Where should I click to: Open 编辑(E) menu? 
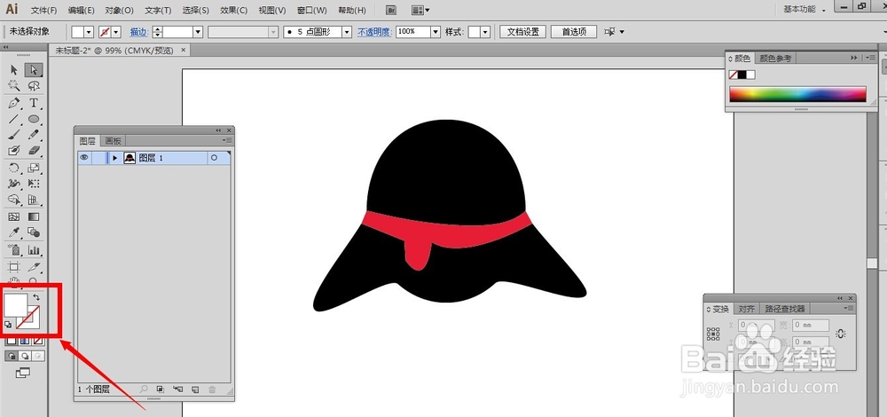point(82,10)
